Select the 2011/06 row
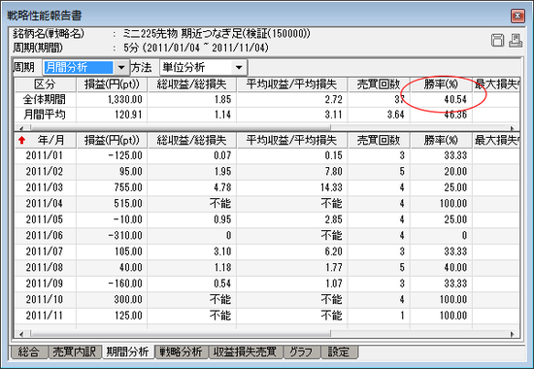This screenshot has width=534, height=369. click(267, 235)
